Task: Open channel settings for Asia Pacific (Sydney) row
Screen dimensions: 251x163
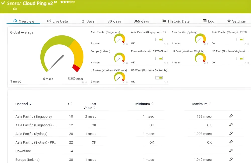Action: pyautogui.click(x=231, y=133)
